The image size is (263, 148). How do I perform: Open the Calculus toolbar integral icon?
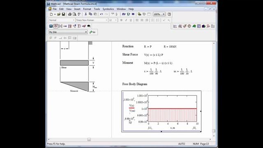70,26
